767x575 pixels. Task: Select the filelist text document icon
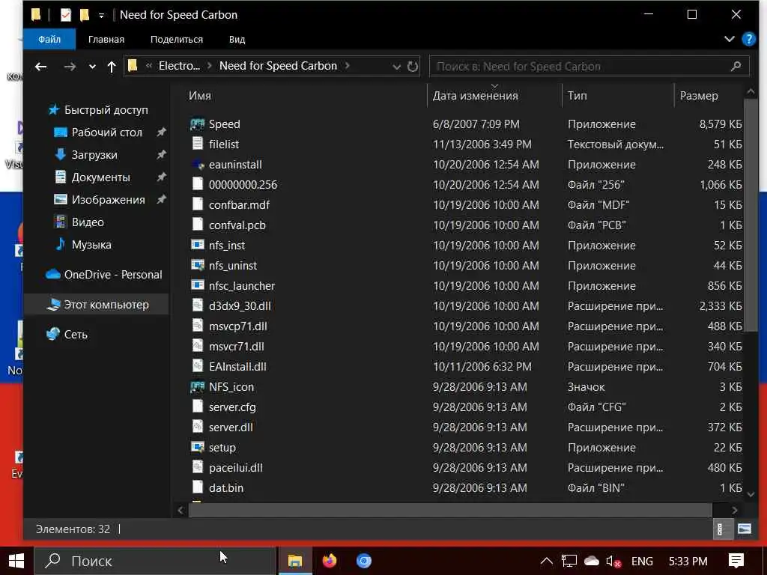[197, 144]
